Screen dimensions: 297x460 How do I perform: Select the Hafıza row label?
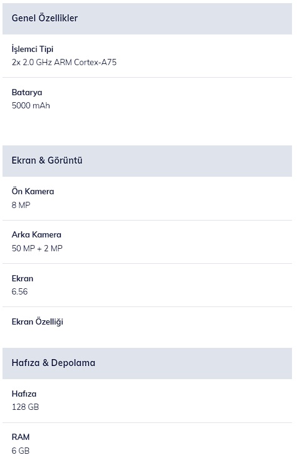pos(24,394)
